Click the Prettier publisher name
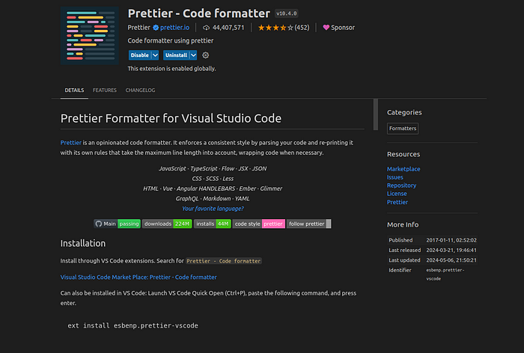 [138, 28]
